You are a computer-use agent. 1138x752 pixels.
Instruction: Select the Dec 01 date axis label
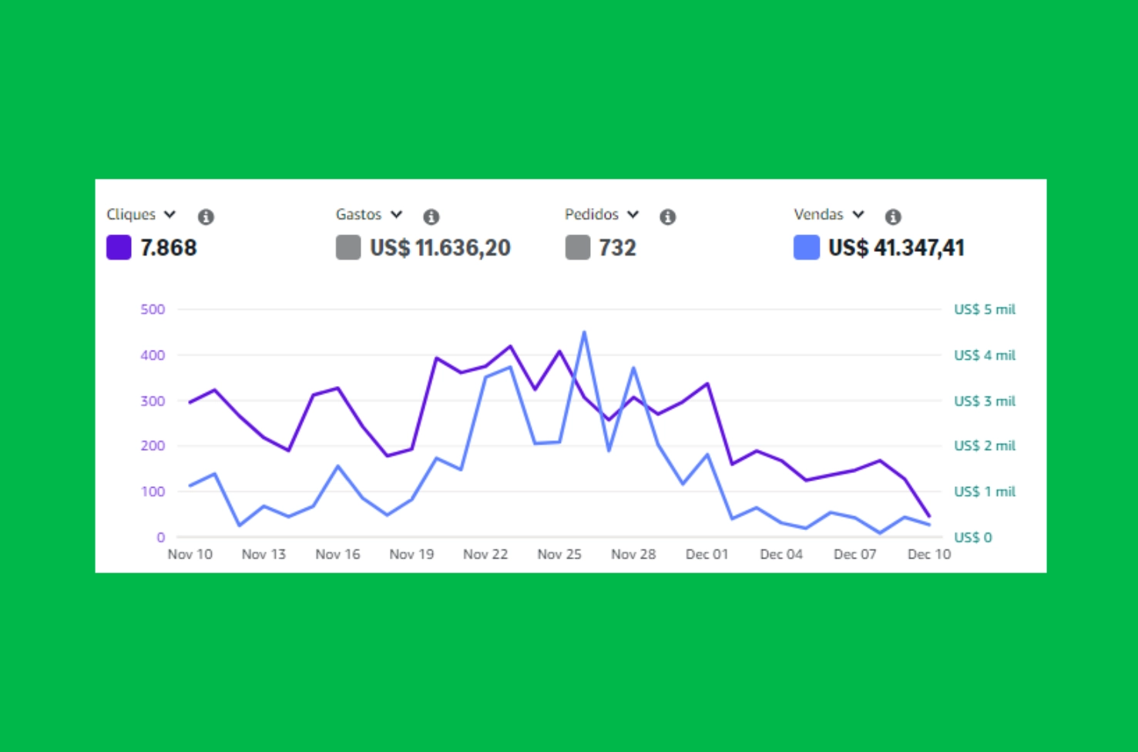(x=707, y=554)
